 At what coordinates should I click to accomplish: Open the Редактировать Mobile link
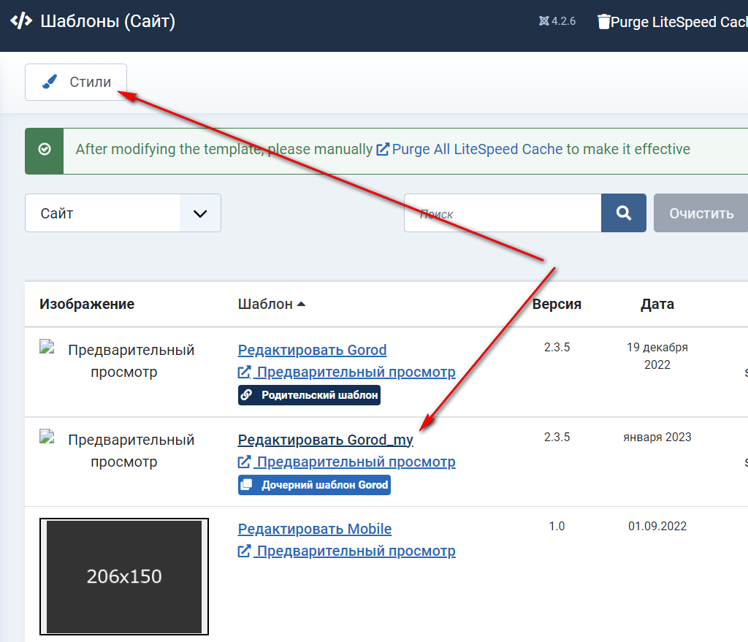coord(315,529)
